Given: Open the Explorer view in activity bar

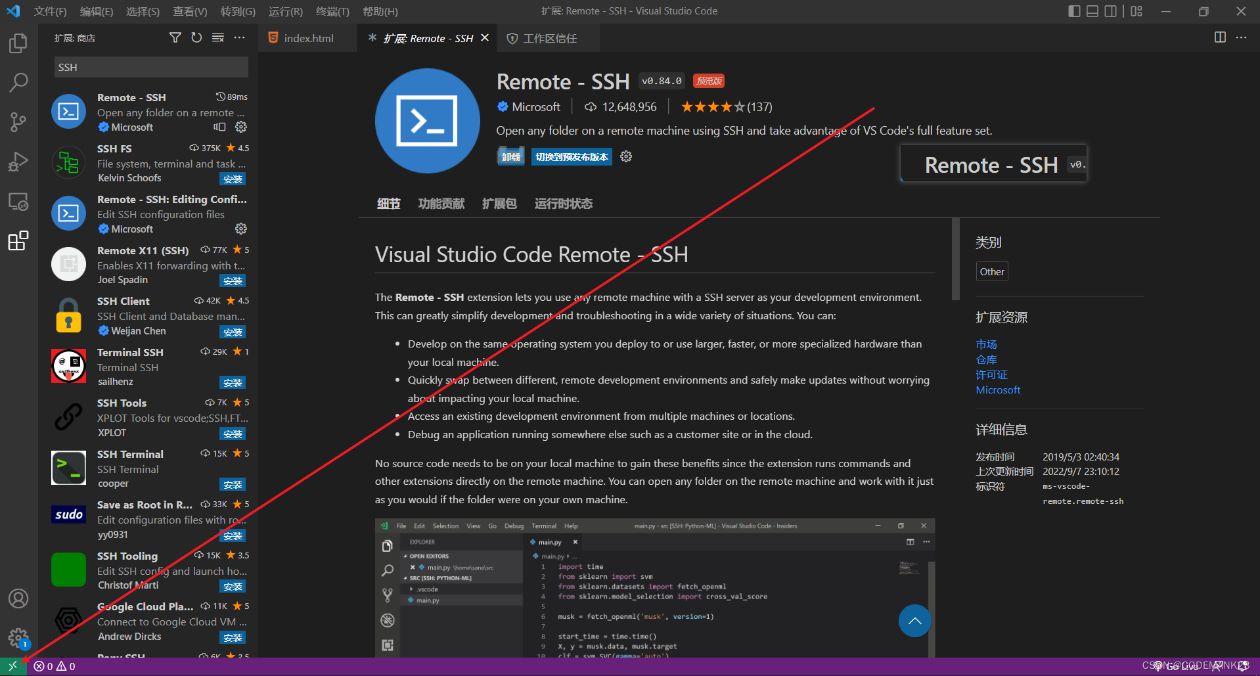Looking at the screenshot, I should click(x=18, y=43).
